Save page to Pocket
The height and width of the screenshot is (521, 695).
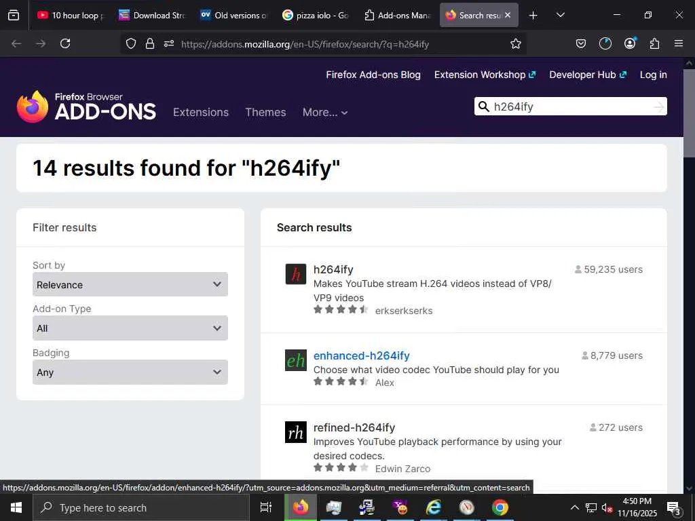coord(581,43)
